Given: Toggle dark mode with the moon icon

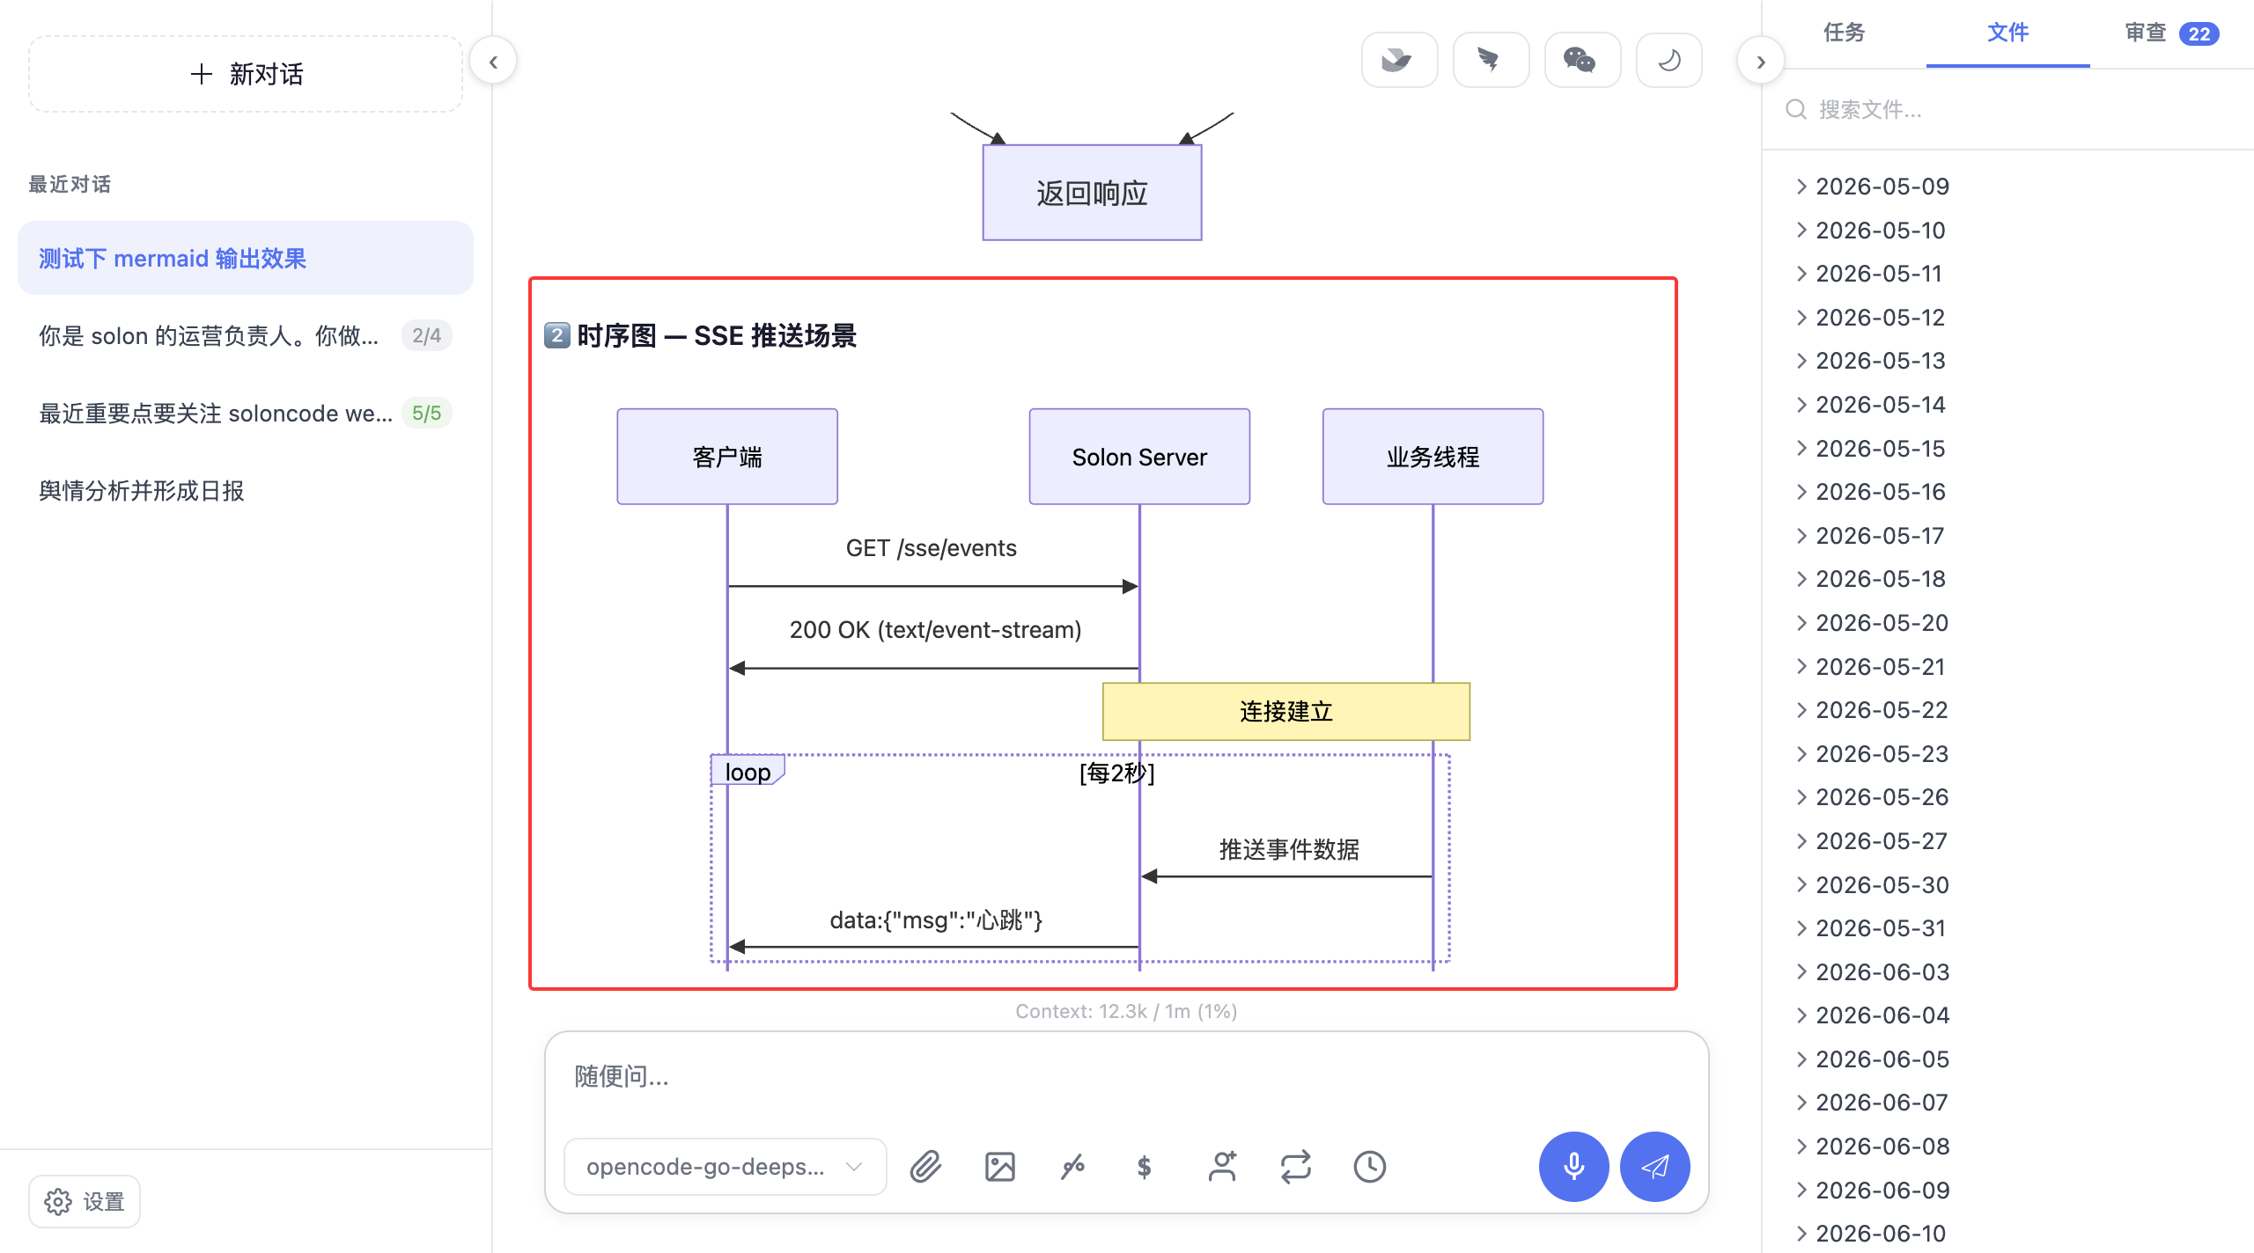Looking at the screenshot, I should tap(1668, 61).
